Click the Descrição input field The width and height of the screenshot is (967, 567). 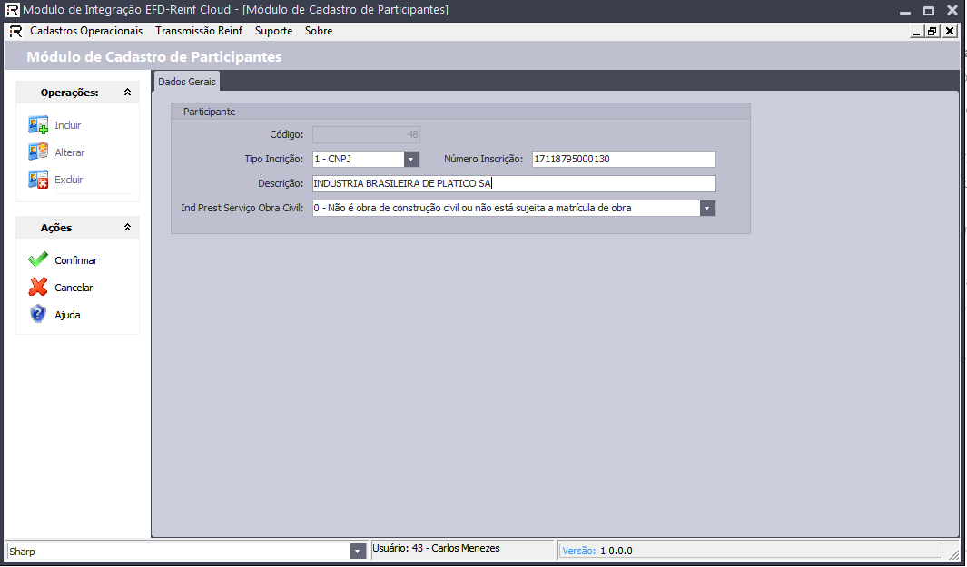[514, 183]
